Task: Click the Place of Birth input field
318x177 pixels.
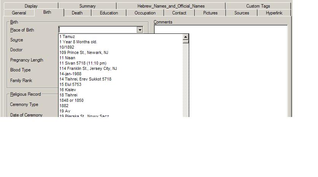Action: point(97,30)
